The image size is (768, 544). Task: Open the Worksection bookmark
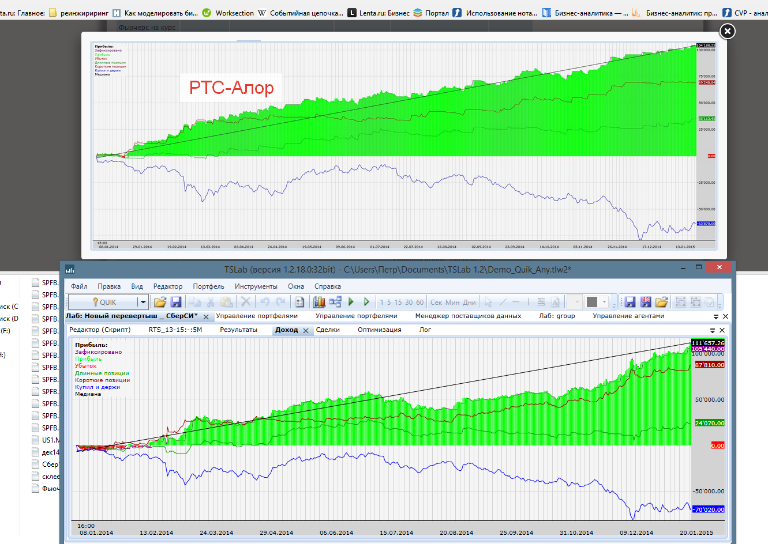click(x=228, y=13)
